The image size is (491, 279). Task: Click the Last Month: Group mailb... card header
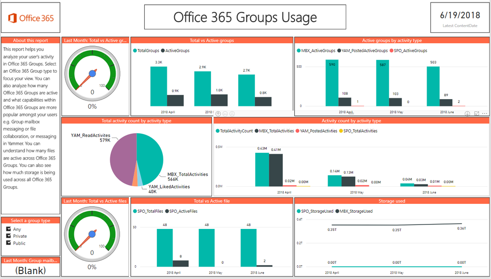coord(31,260)
